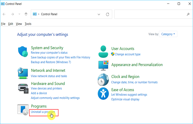
Task: Open Network and Internet category
Action: [x=48, y=70]
